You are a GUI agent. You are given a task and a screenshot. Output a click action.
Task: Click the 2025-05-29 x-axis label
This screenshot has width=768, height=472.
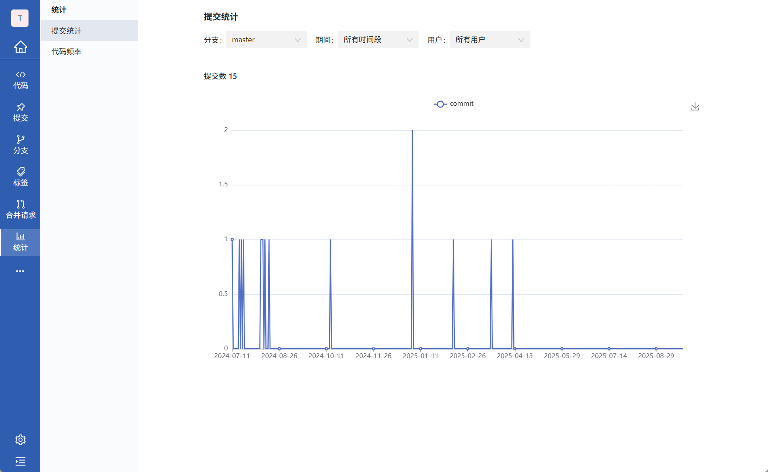click(562, 356)
